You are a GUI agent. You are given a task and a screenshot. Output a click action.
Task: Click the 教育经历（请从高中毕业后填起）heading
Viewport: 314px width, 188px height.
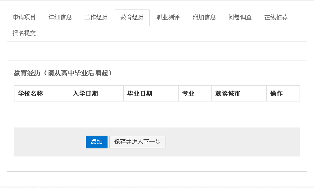pyautogui.click(x=63, y=73)
